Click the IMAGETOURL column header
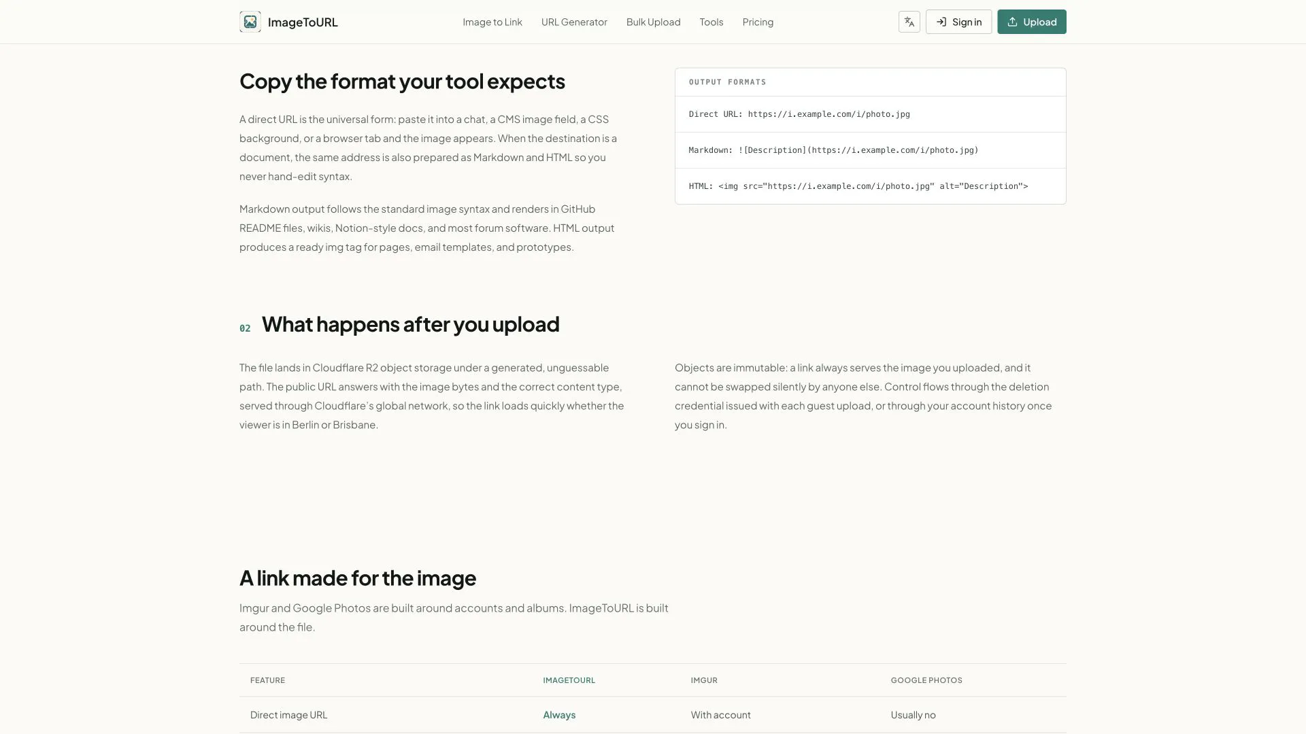 point(569,680)
